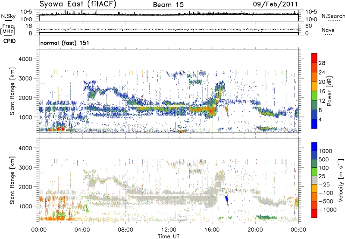Click the 'Freq. [MHz]' axis label
The image size is (345, 239).
(x=8, y=29)
